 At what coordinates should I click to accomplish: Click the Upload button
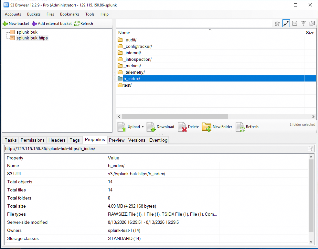pos(129,127)
